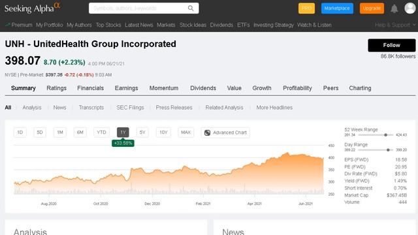Click the Premium arrow icon
418x235 pixels.
[x=7, y=25]
